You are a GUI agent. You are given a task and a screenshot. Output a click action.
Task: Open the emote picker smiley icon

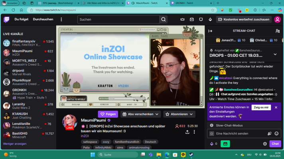click(276, 134)
